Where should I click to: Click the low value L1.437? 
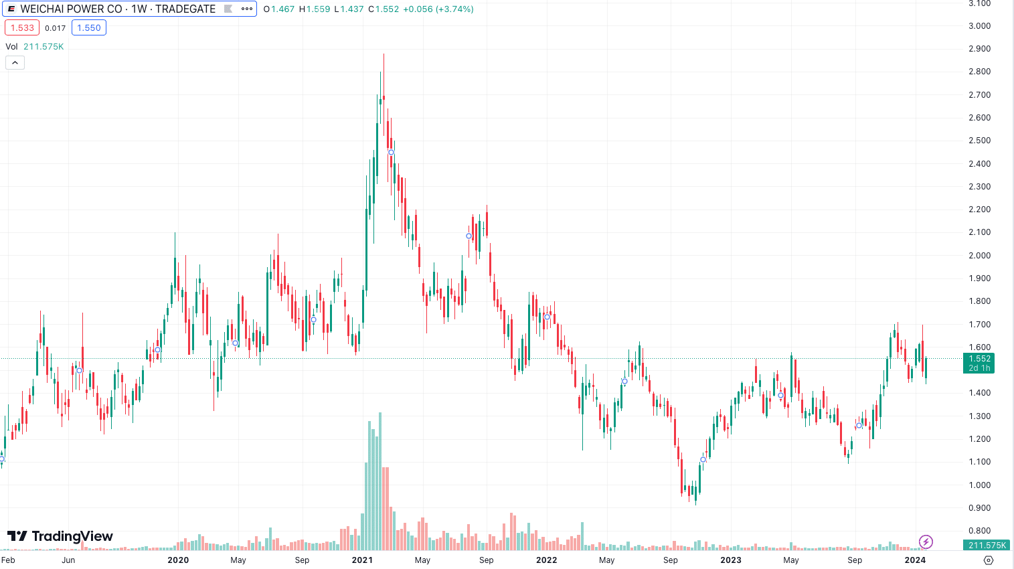[x=349, y=9]
